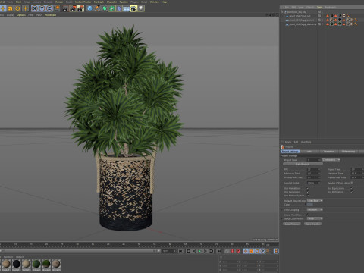Toggle Use Generators checkbox
Image resolution: width=364 pixels, height=273 pixels.
click(308, 192)
